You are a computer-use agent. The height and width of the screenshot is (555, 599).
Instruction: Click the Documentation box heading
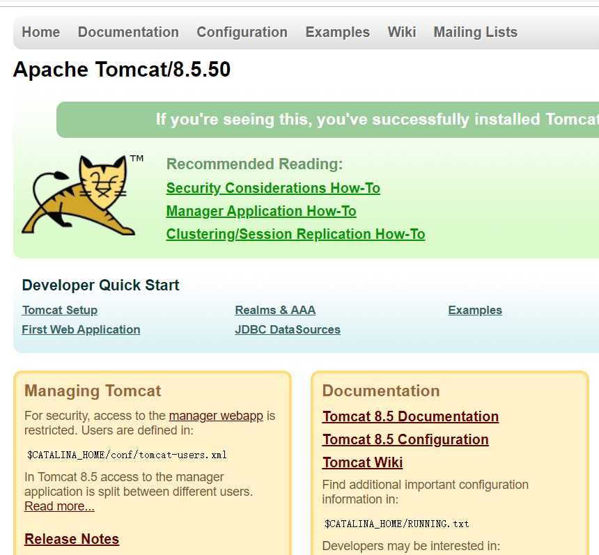click(x=381, y=391)
